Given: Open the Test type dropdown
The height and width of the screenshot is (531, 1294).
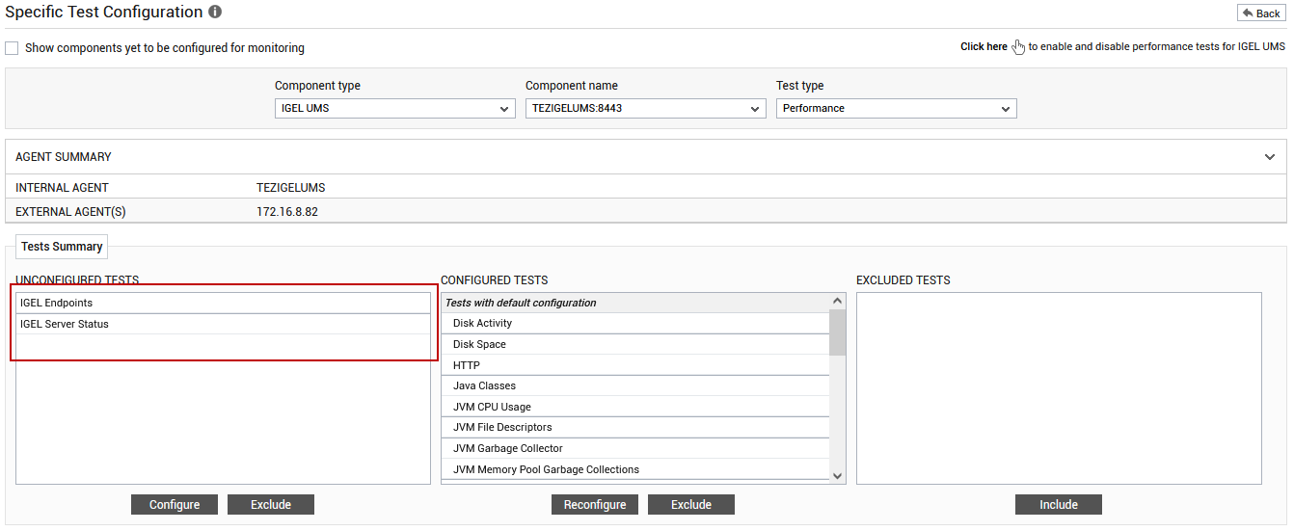Looking at the screenshot, I should pos(897,108).
